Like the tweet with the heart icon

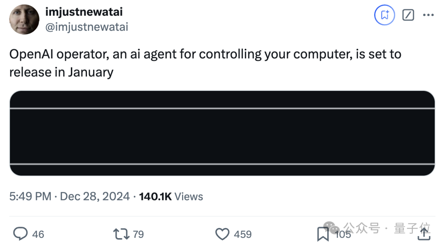[x=222, y=234]
